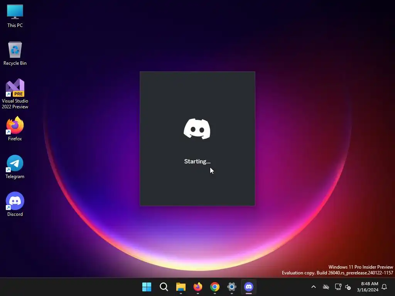Open This PC desktop icon
The width and height of the screenshot is (395, 296).
[x=15, y=16]
